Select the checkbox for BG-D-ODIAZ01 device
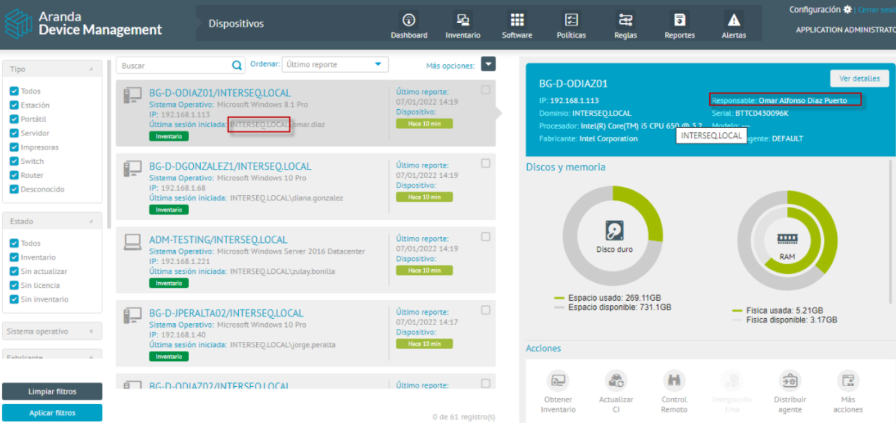Screen dimensions: 896x426 485,91
